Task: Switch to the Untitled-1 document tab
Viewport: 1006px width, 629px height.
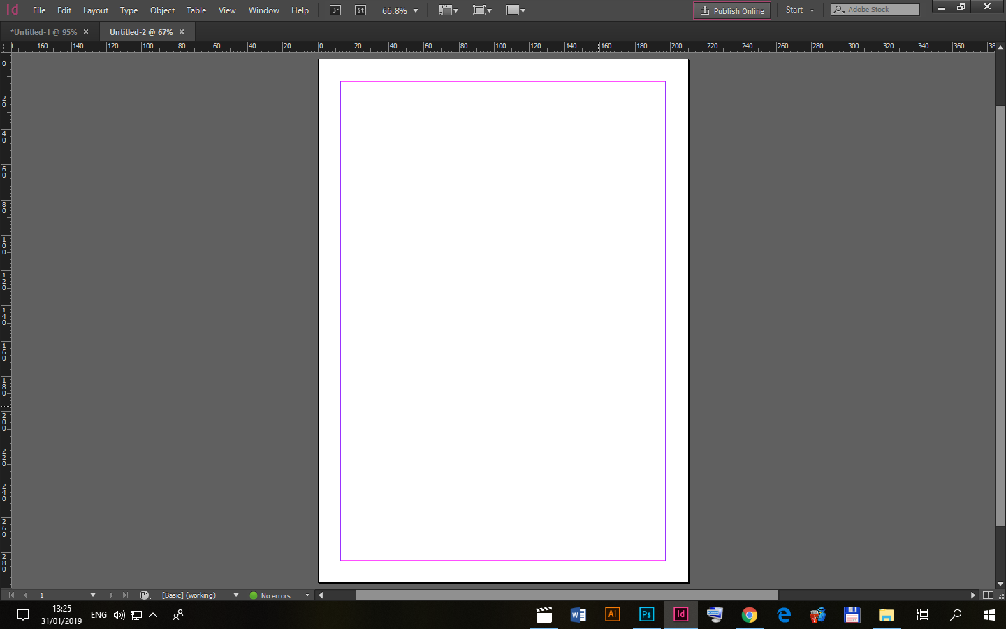Action: pyautogui.click(x=43, y=31)
